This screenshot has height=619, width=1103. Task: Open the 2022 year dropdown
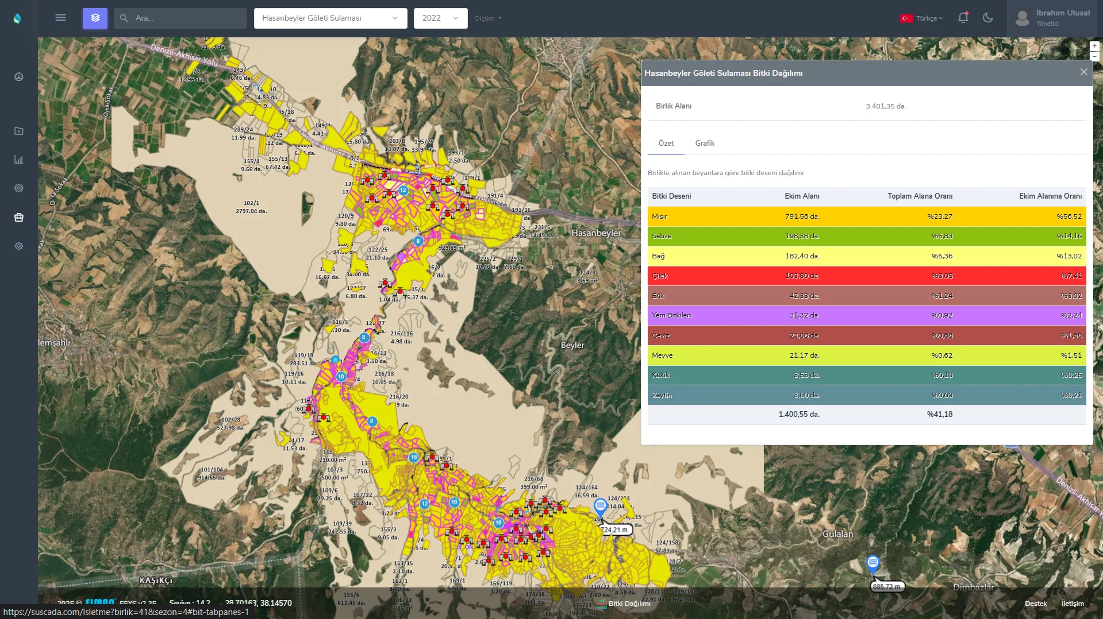440,18
